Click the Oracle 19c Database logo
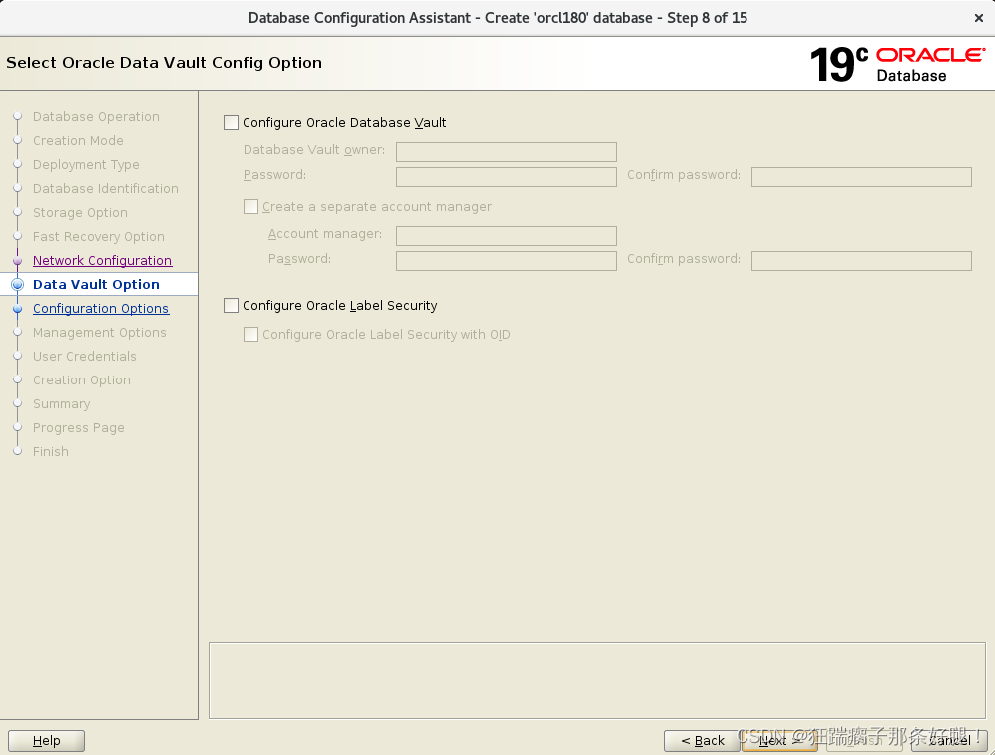The image size is (995, 755). pos(897,64)
